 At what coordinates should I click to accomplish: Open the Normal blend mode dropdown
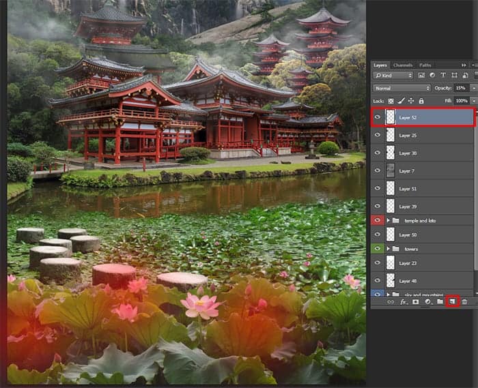point(402,88)
